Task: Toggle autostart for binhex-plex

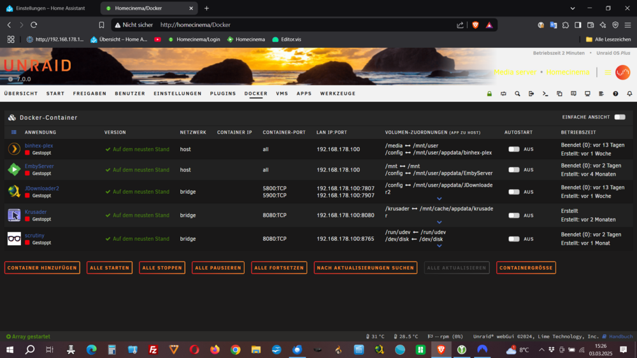Action: [514, 149]
